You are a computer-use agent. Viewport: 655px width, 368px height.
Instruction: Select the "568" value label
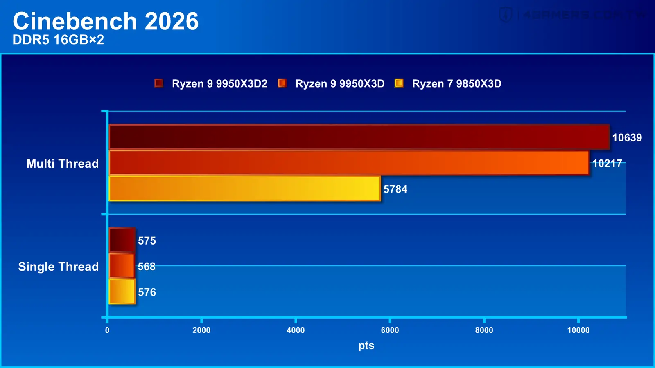tap(147, 267)
